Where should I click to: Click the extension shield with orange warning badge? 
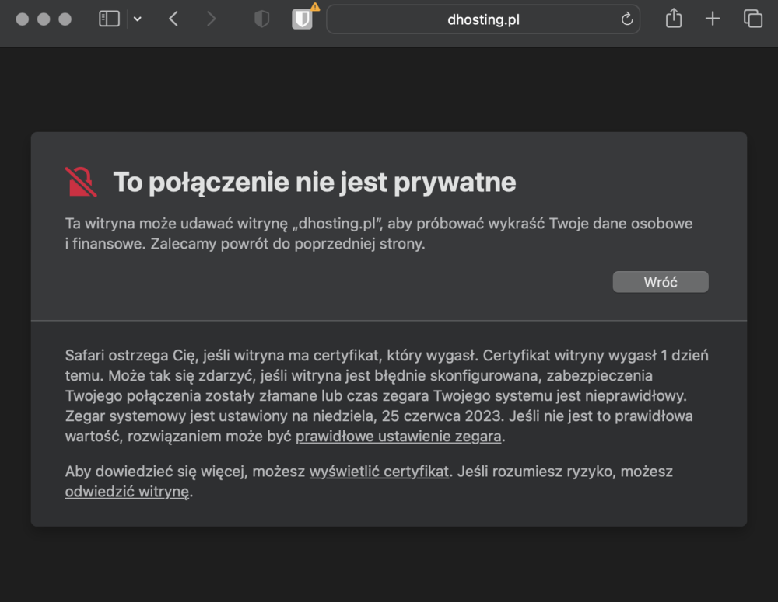[301, 20]
